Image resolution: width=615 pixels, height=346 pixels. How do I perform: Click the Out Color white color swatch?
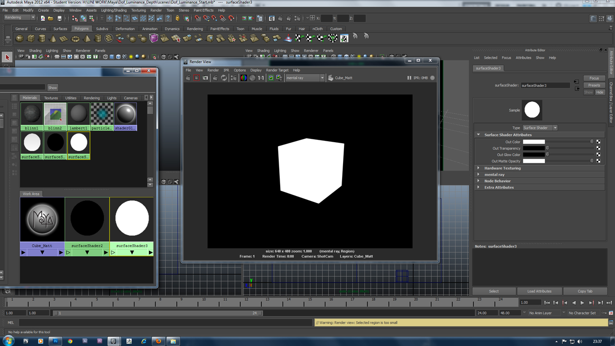(x=533, y=141)
